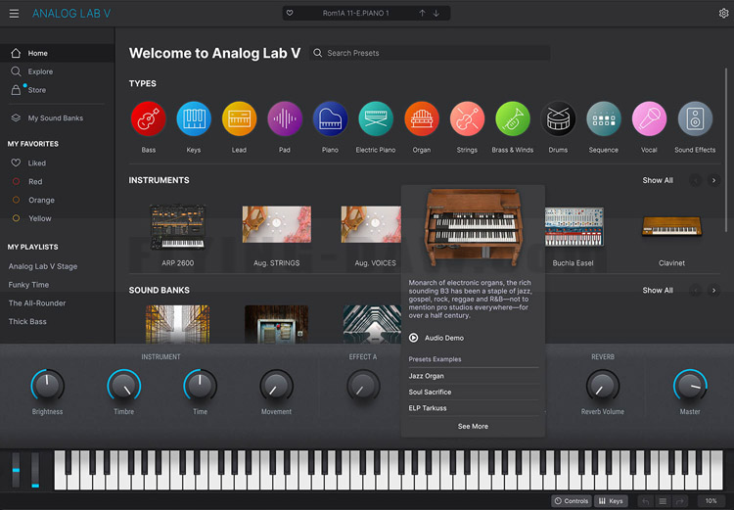Toggle the Controls panel button
This screenshot has height=510, width=734.
[x=572, y=501]
